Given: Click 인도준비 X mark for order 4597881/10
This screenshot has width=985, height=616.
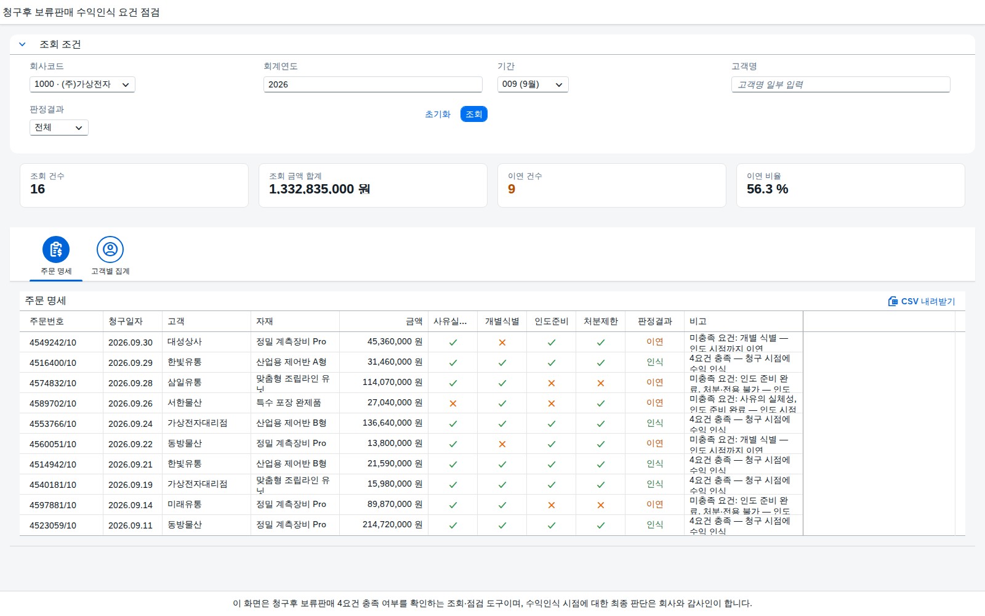Looking at the screenshot, I should (x=552, y=505).
